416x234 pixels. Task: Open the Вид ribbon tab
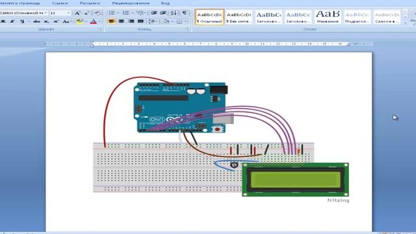click(x=165, y=3)
